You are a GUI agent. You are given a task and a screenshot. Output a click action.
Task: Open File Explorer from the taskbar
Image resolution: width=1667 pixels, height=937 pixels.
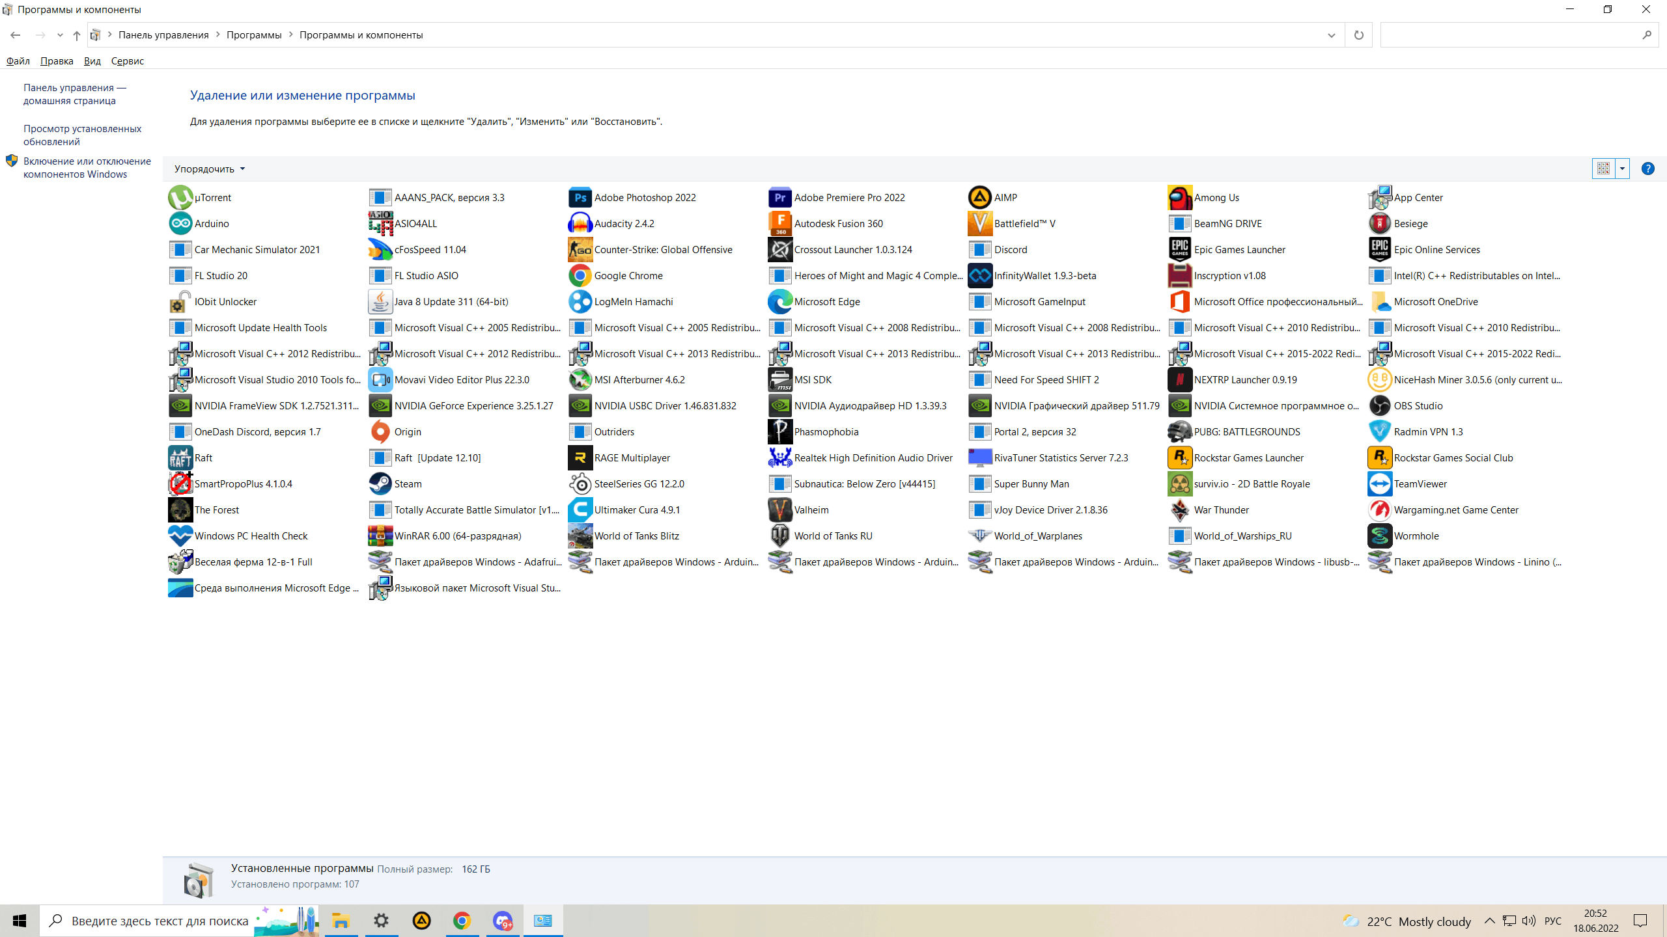pyautogui.click(x=341, y=921)
